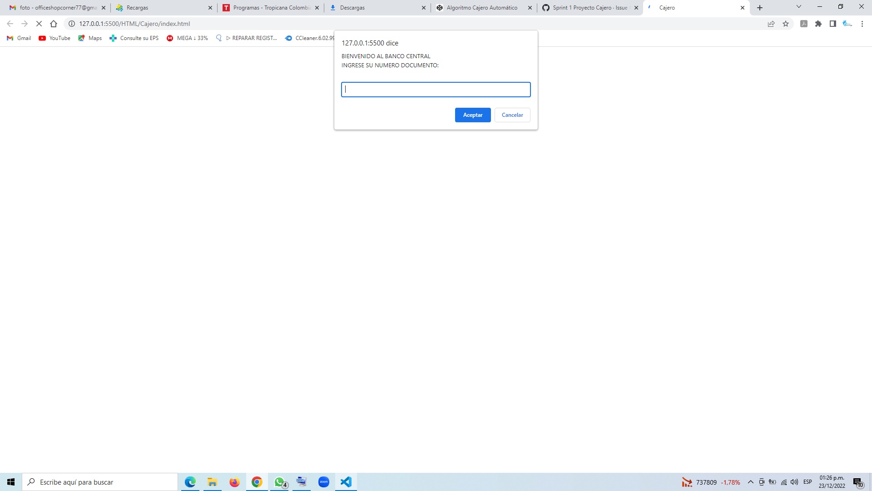This screenshot has height=491, width=872.
Task: Launch Visual Studio Code from the taskbar
Action: coord(346,482)
